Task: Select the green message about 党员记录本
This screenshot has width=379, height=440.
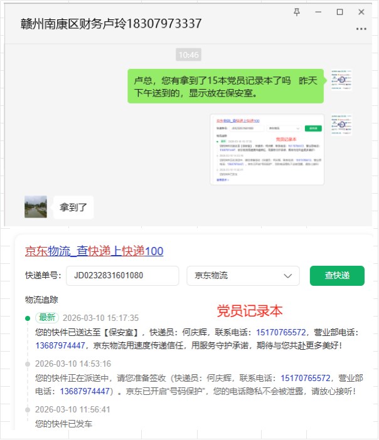Action: tap(225, 86)
